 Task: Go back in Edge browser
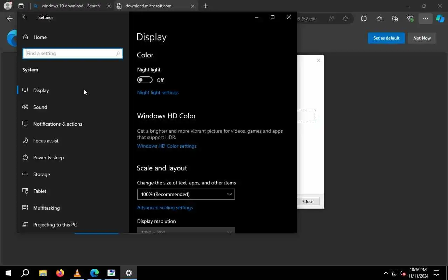point(9,19)
